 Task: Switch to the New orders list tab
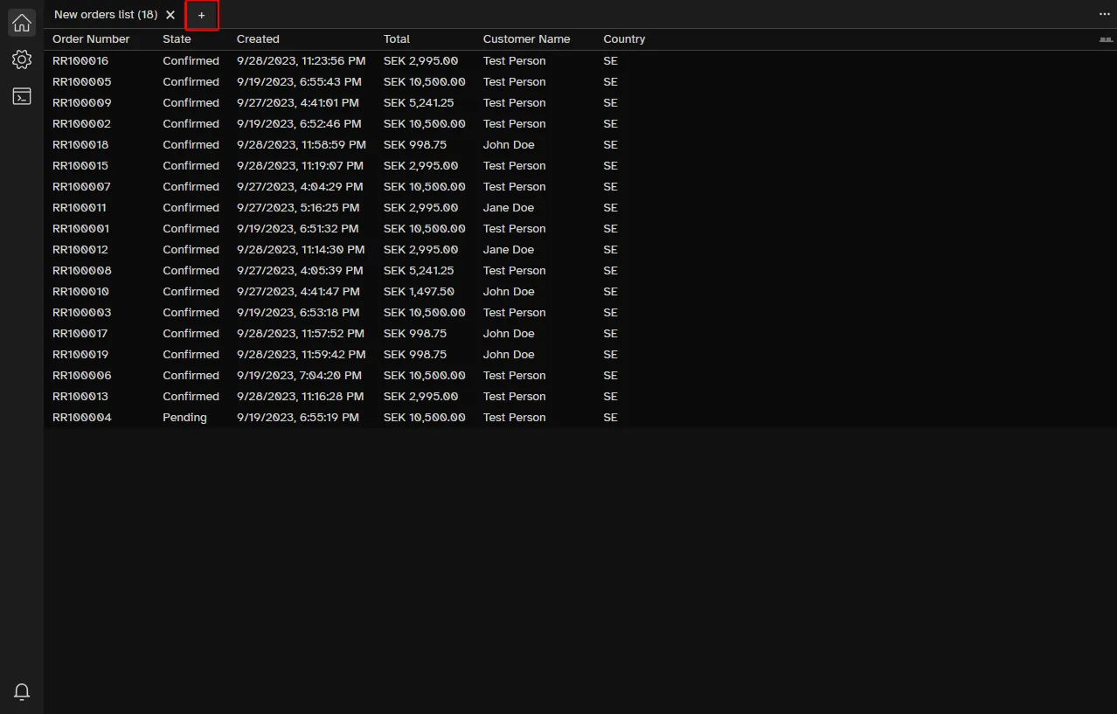[x=104, y=14]
